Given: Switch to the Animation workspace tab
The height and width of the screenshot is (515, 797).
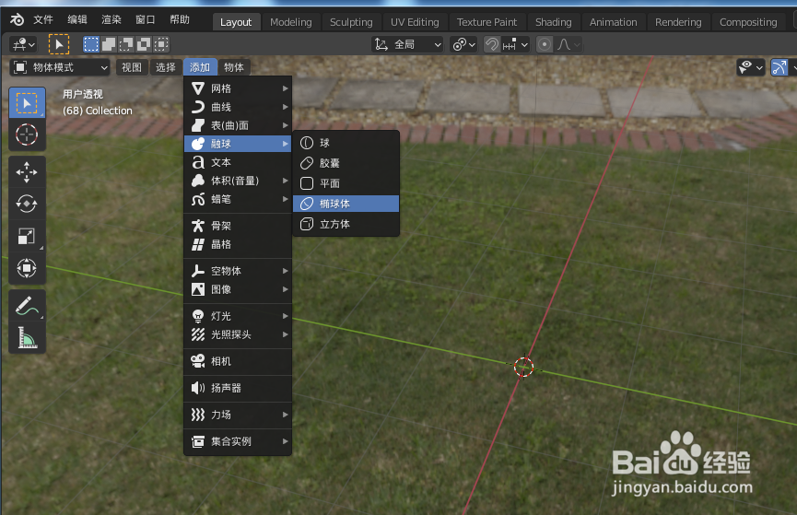Looking at the screenshot, I should (613, 22).
